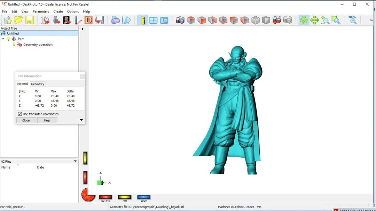Go to previous view (camera red arrow)

click(x=277, y=20)
